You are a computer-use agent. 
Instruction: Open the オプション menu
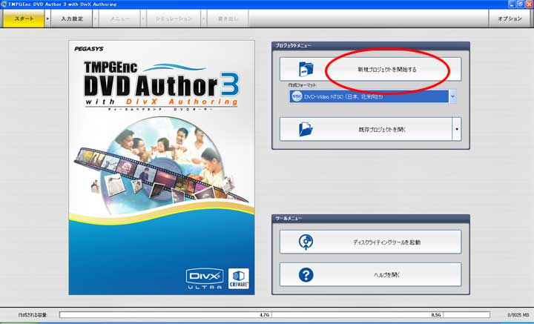click(x=510, y=19)
